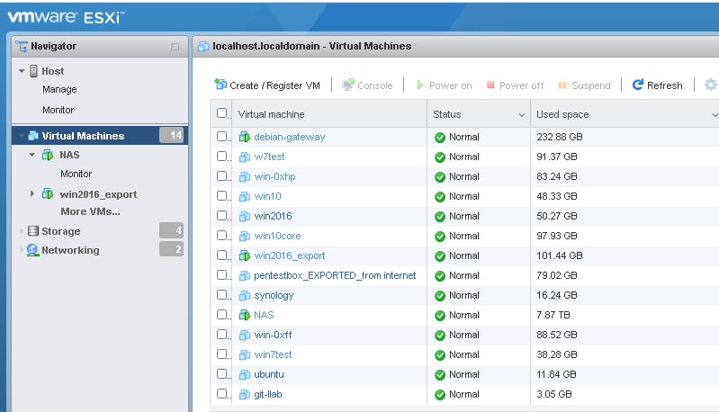Click the Console toolbar button
The height and width of the screenshot is (412, 719).
point(368,85)
